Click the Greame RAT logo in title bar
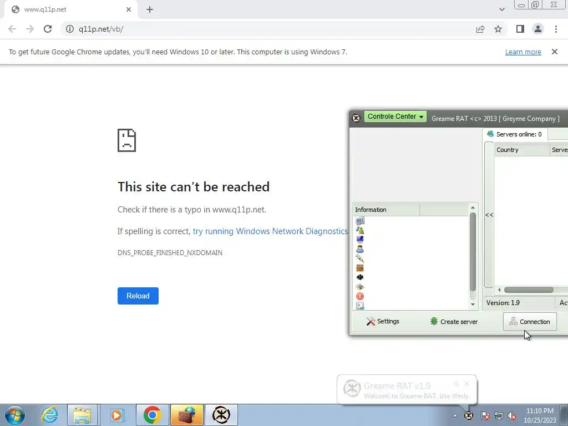Screen dimensions: 568x426 tap(356, 118)
